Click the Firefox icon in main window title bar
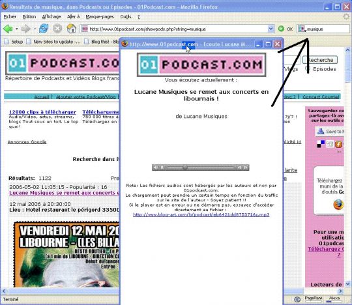This screenshot has height=305, width=352. click(5, 7)
